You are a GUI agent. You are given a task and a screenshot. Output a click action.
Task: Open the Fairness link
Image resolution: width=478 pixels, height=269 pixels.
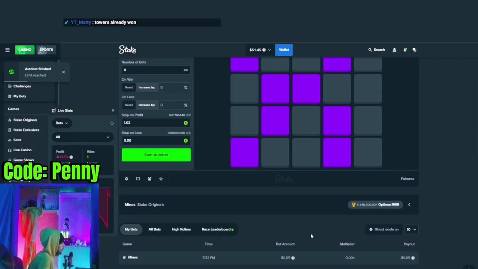pyautogui.click(x=407, y=179)
